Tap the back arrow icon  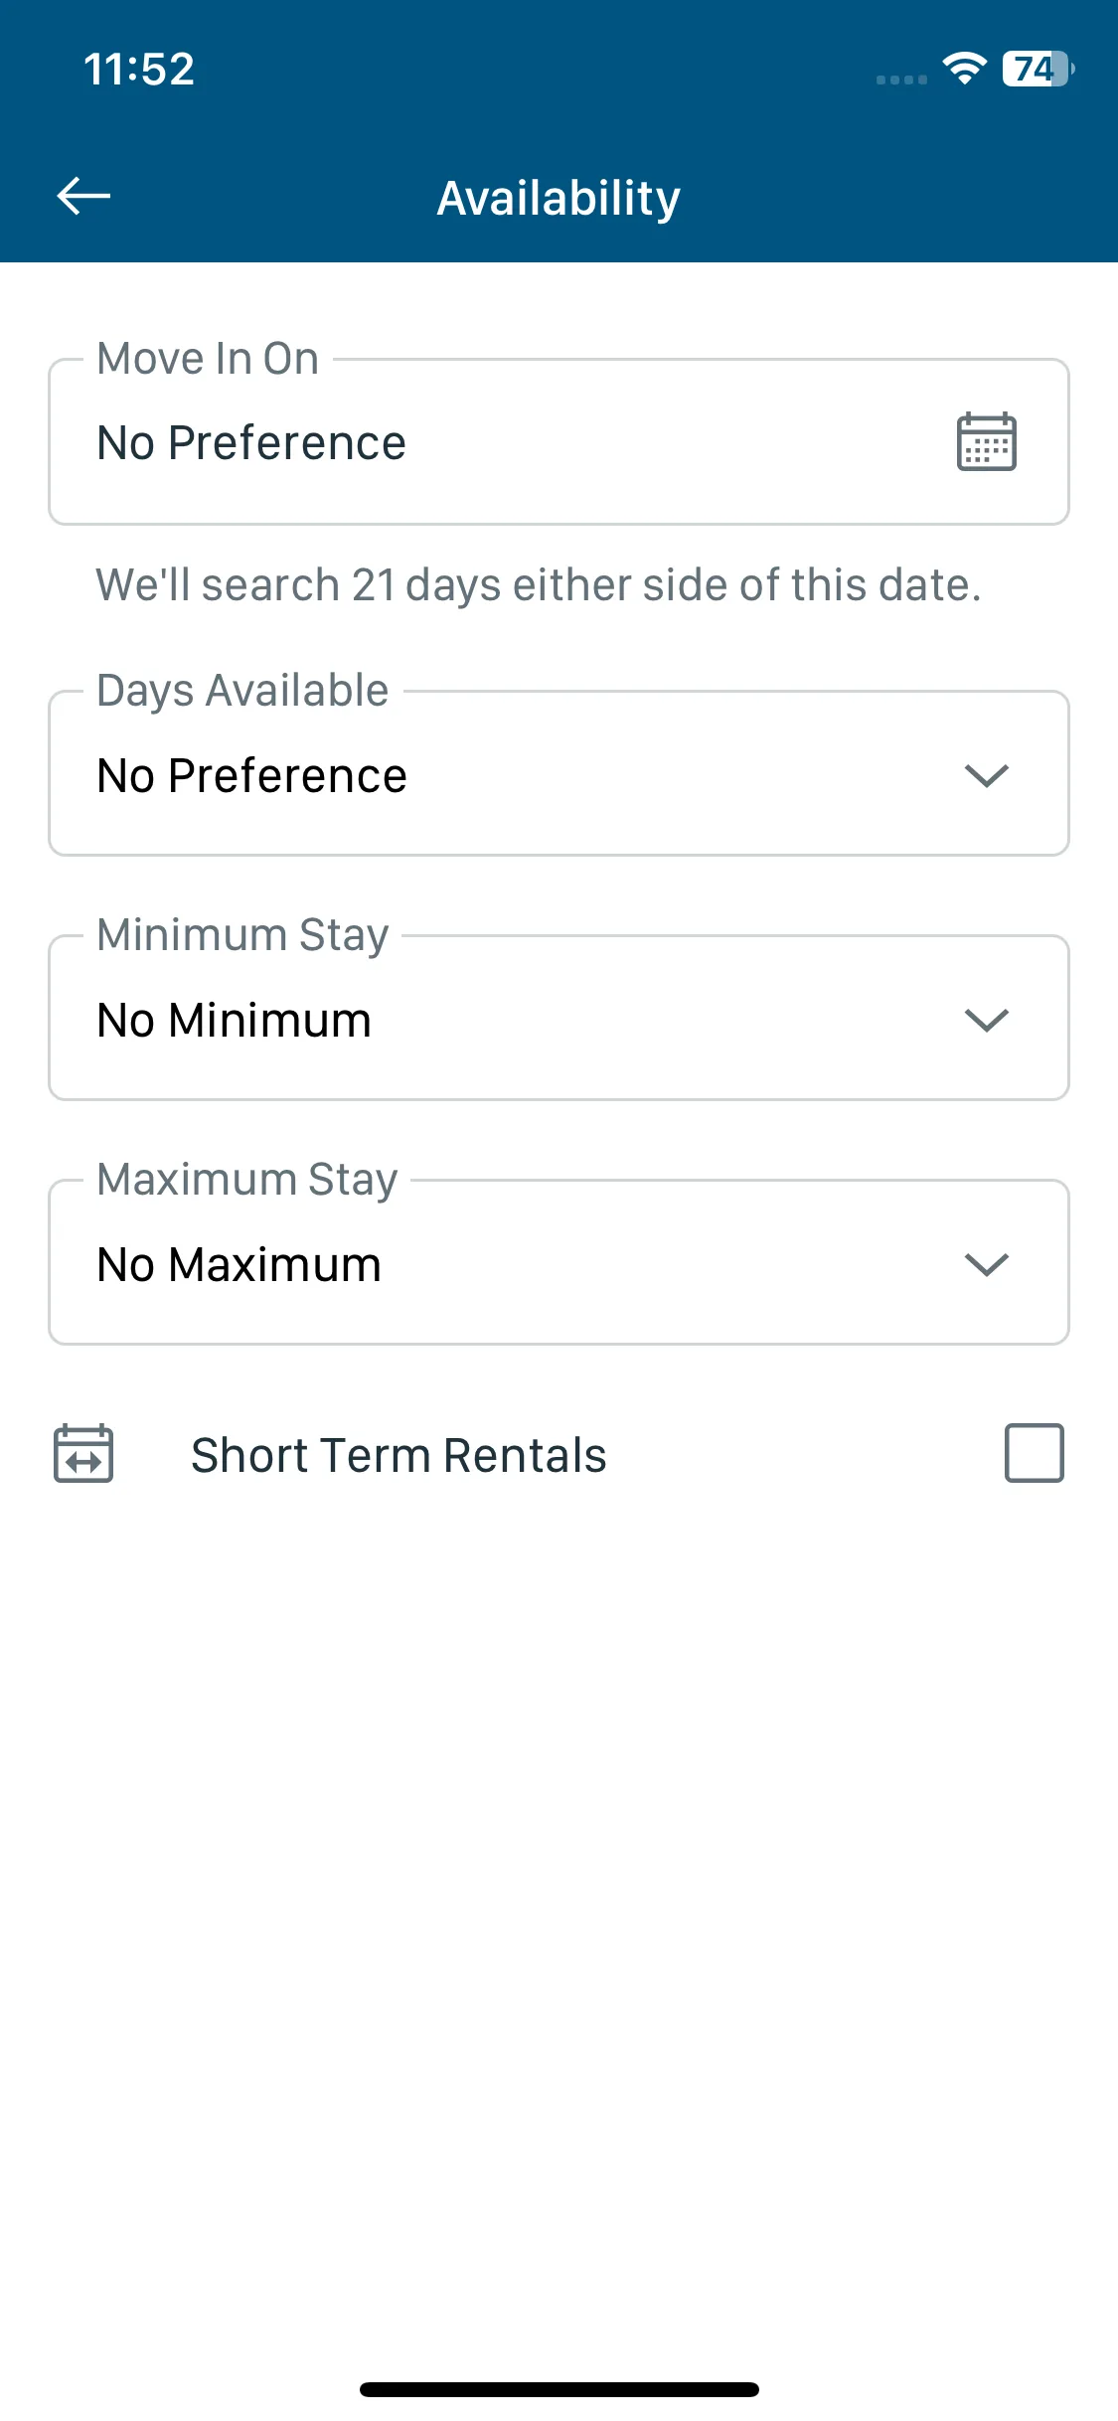(x=83, y=196)
